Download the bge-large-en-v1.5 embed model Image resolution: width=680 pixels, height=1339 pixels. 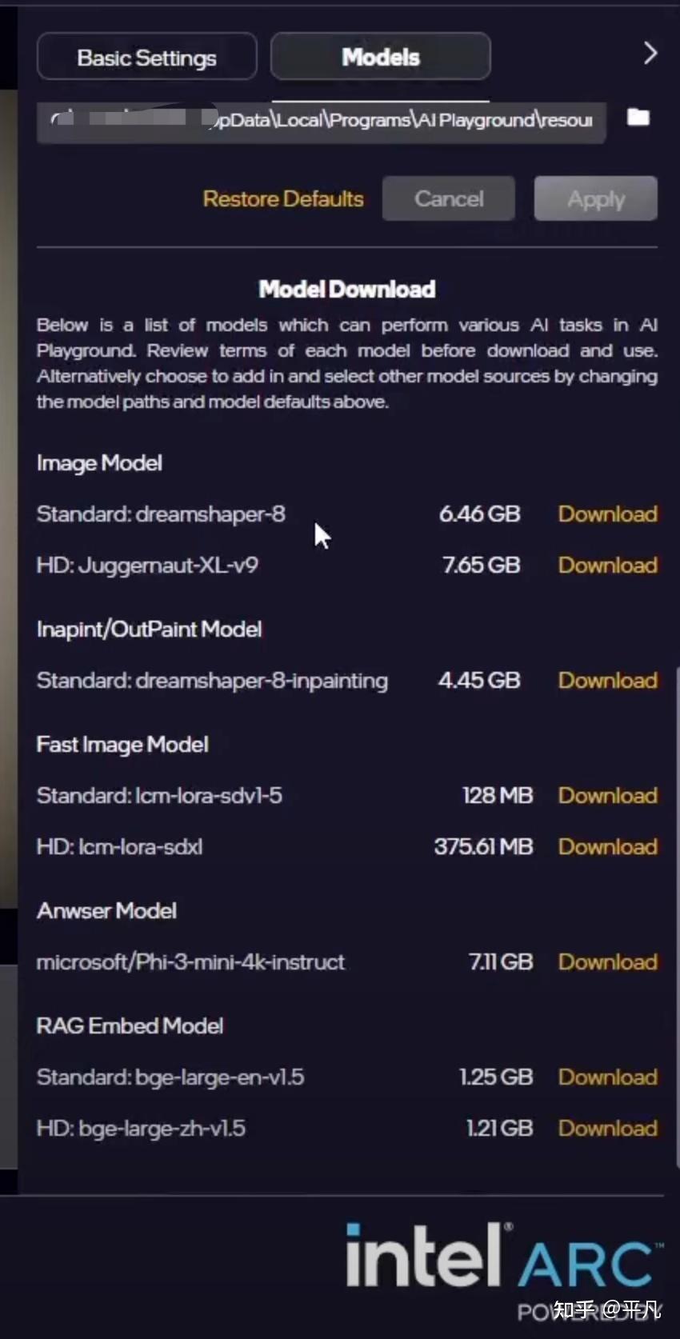(x=607, y=1077)
